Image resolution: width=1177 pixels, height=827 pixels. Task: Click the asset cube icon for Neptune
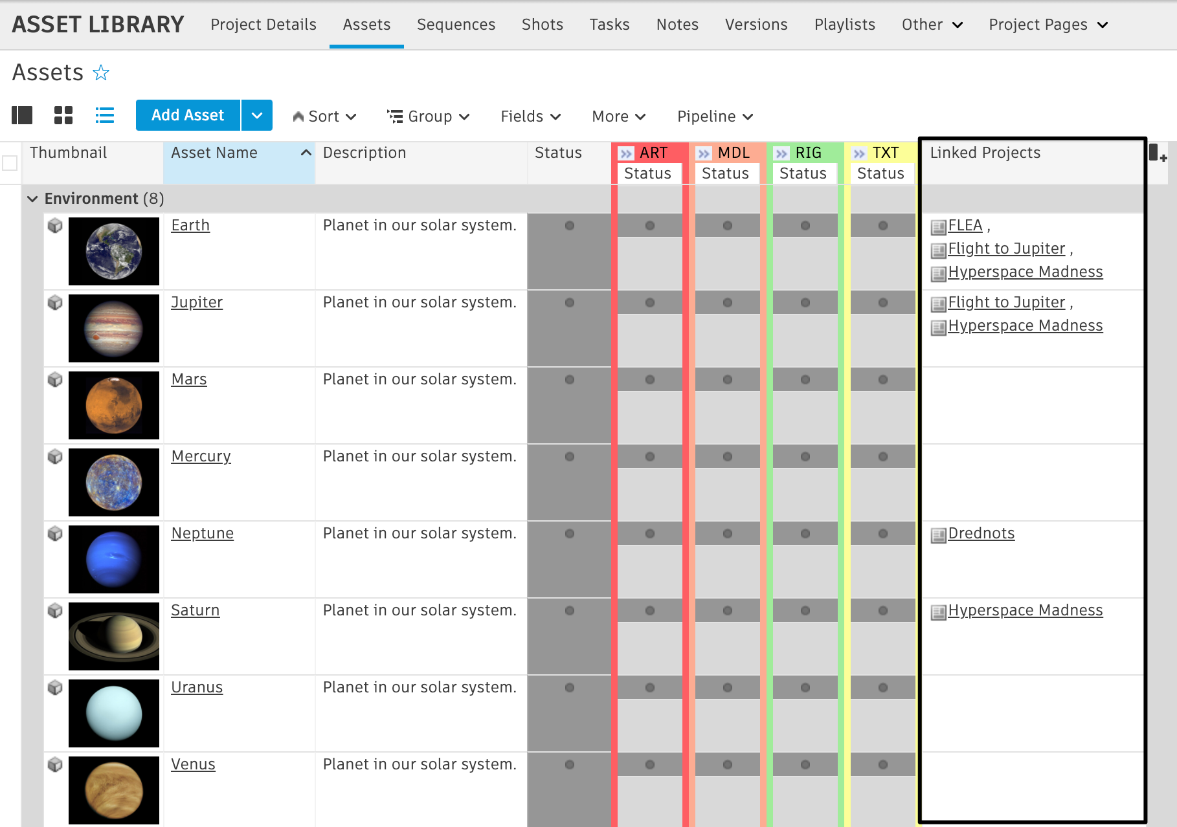pos(56,533)
